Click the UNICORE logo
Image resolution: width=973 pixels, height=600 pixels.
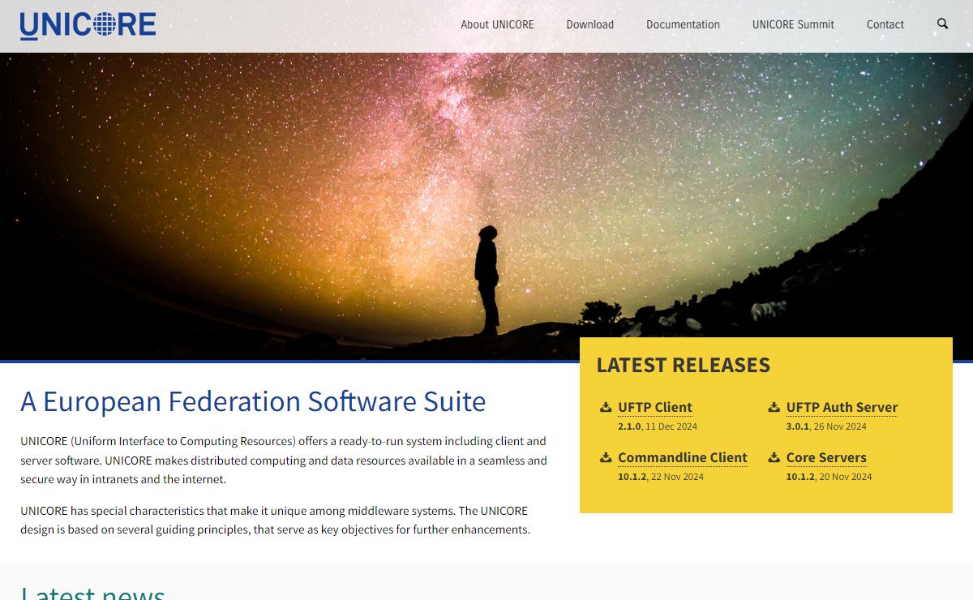pyautogui.click(x=88, y=25)
